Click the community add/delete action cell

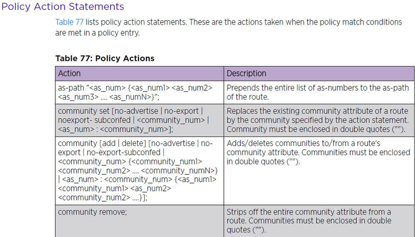140,171
